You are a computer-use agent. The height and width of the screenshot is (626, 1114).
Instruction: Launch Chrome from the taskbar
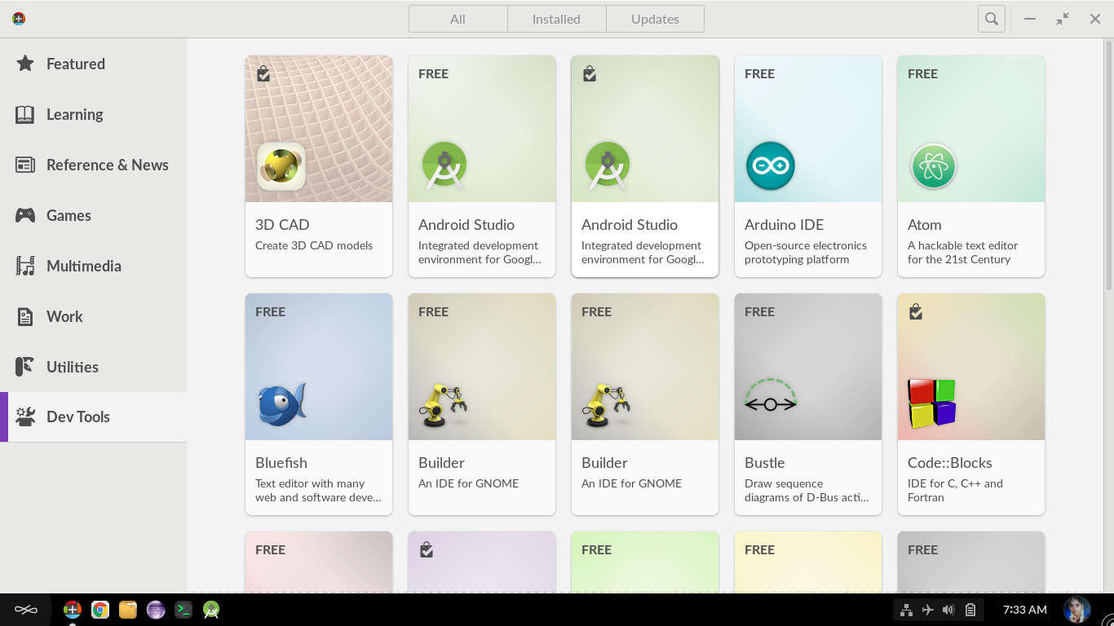(x=100, y=610)
